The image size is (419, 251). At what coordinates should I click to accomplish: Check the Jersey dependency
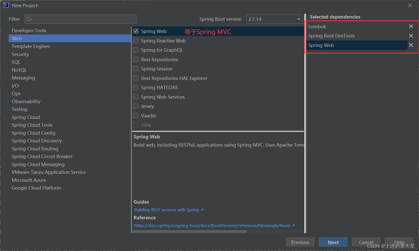[136, 106]
